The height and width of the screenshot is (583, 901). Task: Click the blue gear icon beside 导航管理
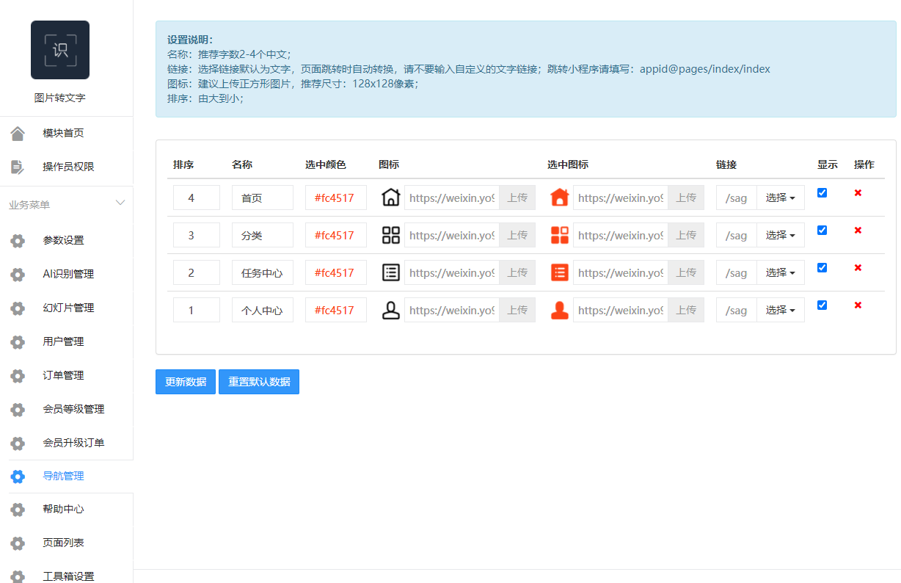(18, 476)
